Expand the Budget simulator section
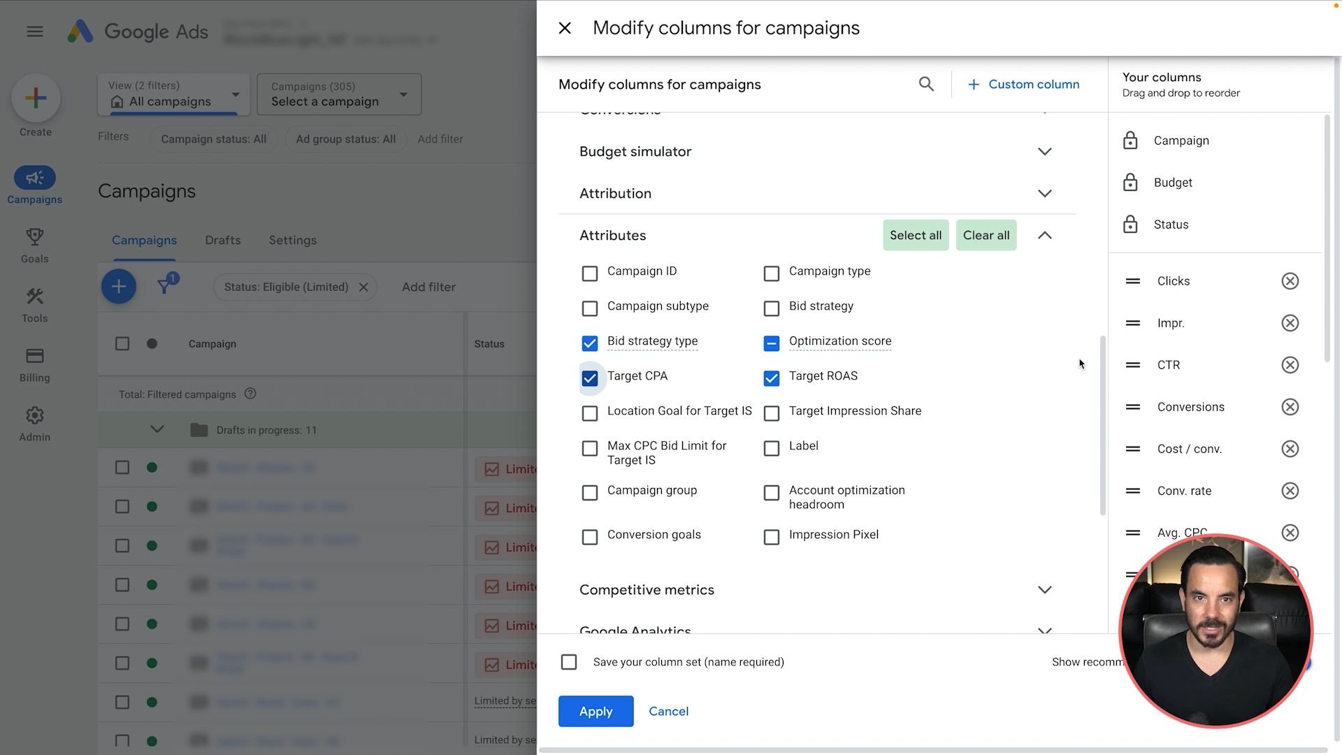 (1044, 152)
